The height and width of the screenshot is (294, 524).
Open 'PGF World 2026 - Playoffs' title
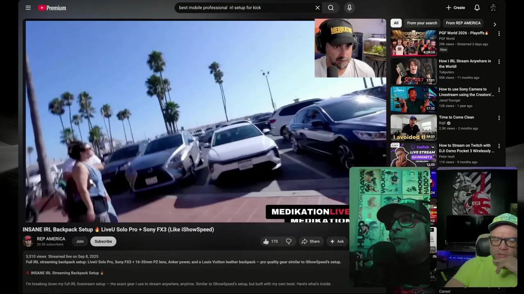(x=463, y=33)
